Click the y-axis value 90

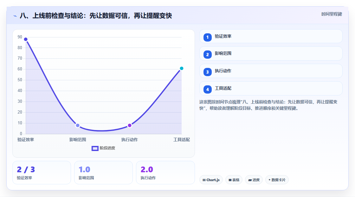[20, 37]
